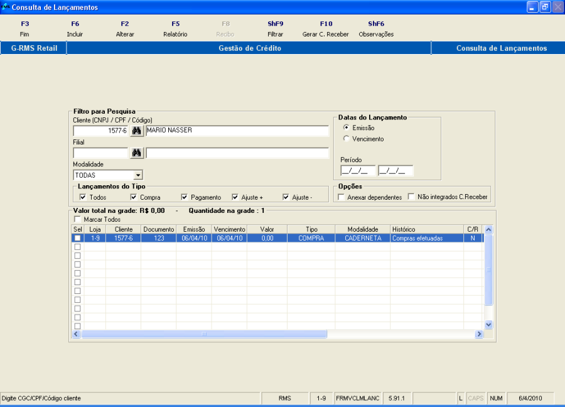
Task: Click the Histórico column header
Action: (427, 229)
